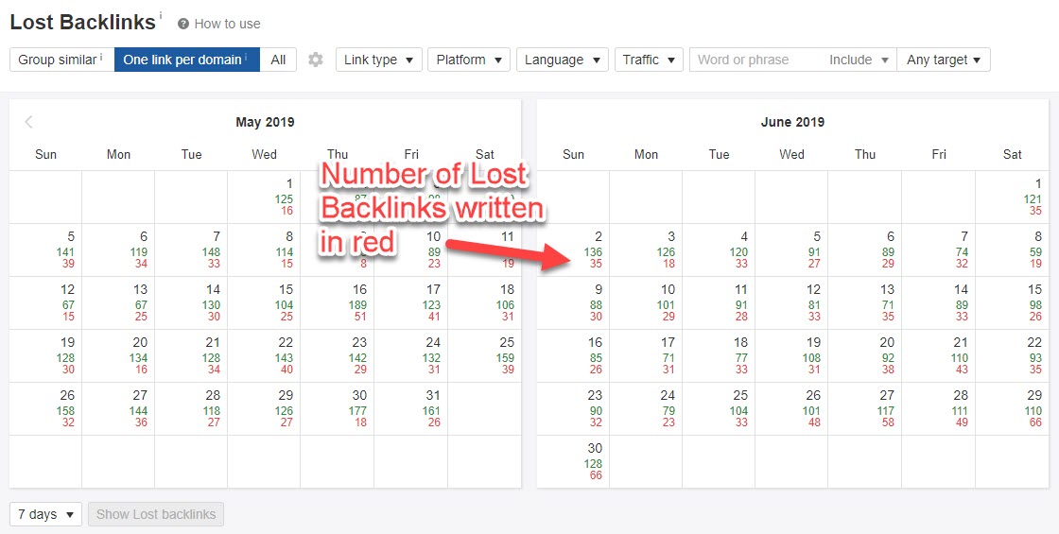This screenshot has height=534, width=1059.
Task: Select June 30 calendar cell
Action: [573, 462]
